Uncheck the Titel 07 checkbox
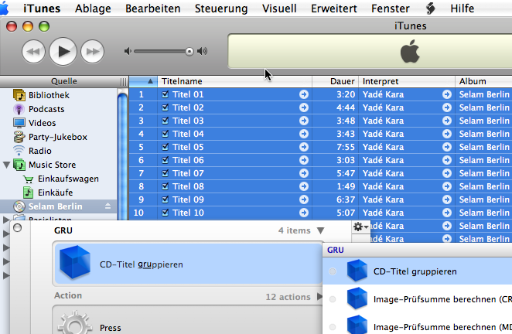Image resolution: width=512 pixels, height=334 pixels. (x=166, y=173)
